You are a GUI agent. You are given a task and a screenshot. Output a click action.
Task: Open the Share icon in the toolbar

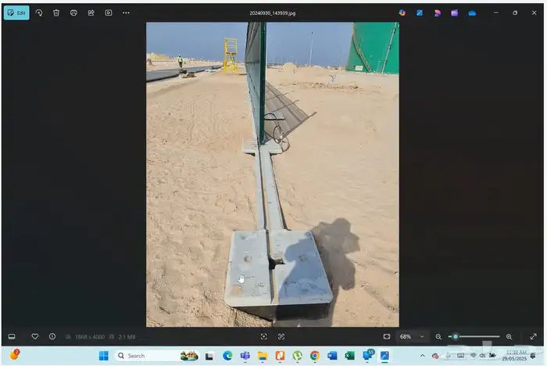(91, 13)
